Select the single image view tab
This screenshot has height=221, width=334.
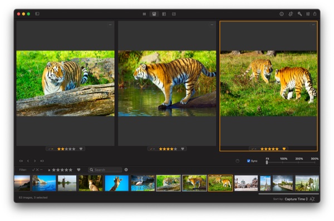pos(174,14)
